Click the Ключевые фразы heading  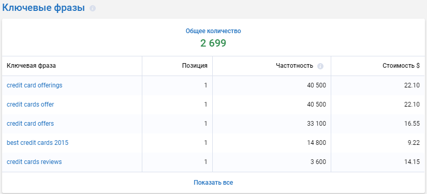[43, 8]
